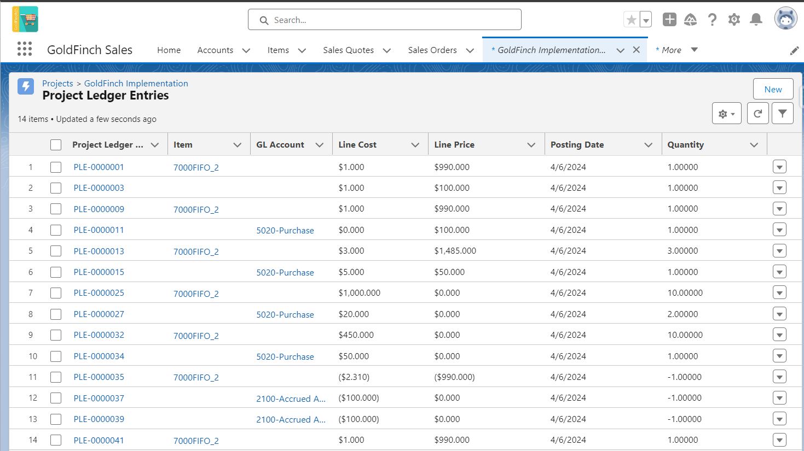Select the PLE-0000011 row checkbox

click(x=56, y=230)
